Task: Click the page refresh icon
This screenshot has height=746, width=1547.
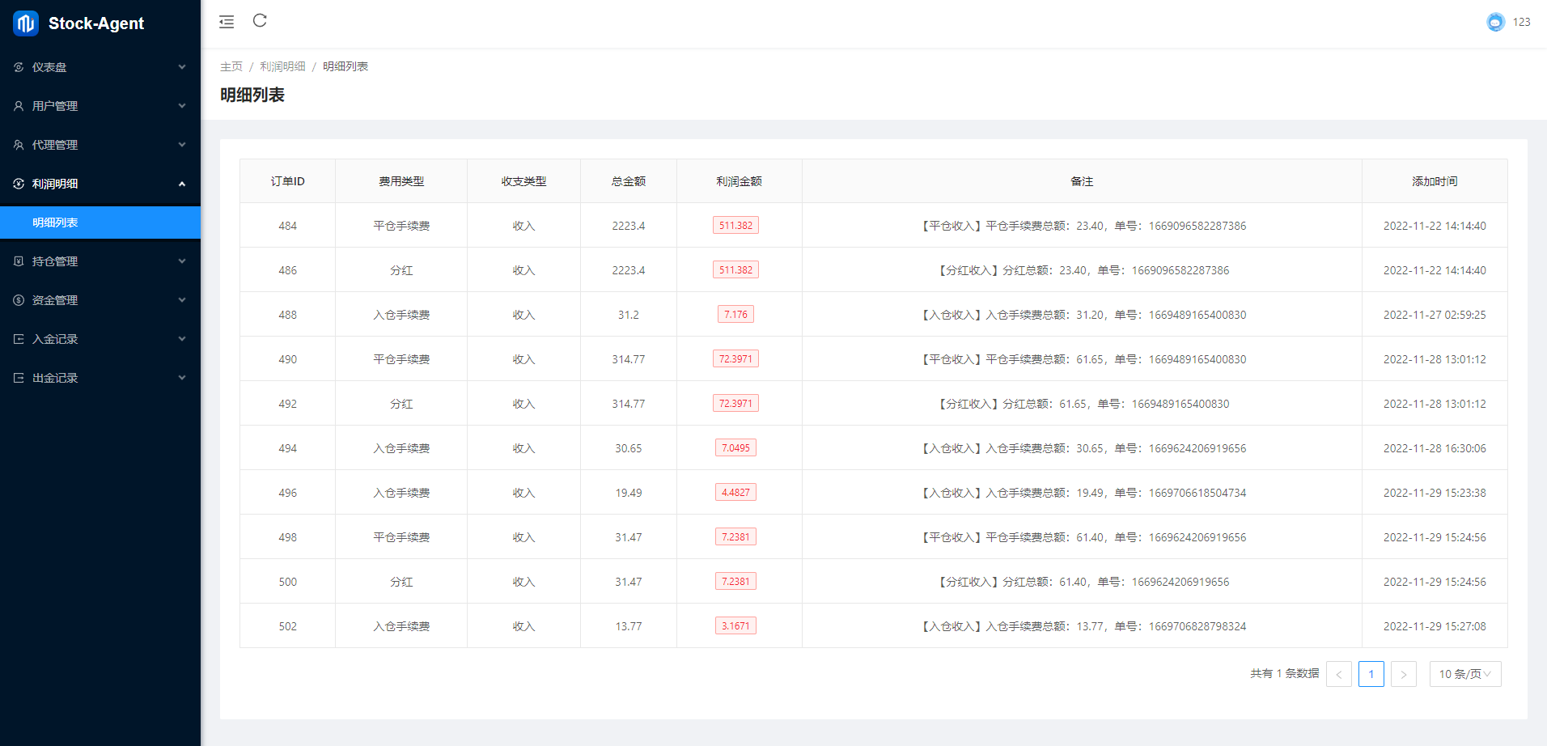Action: pyautogui.click(x=260, y=21)
